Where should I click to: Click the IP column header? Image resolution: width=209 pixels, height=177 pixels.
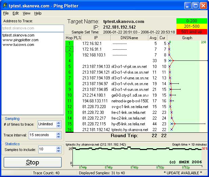pyautogui.click(x=96, y=38)
